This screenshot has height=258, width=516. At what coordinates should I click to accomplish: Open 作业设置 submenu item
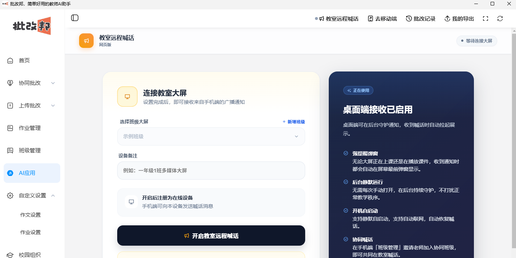pyautogui.click(x=30, y=232)
